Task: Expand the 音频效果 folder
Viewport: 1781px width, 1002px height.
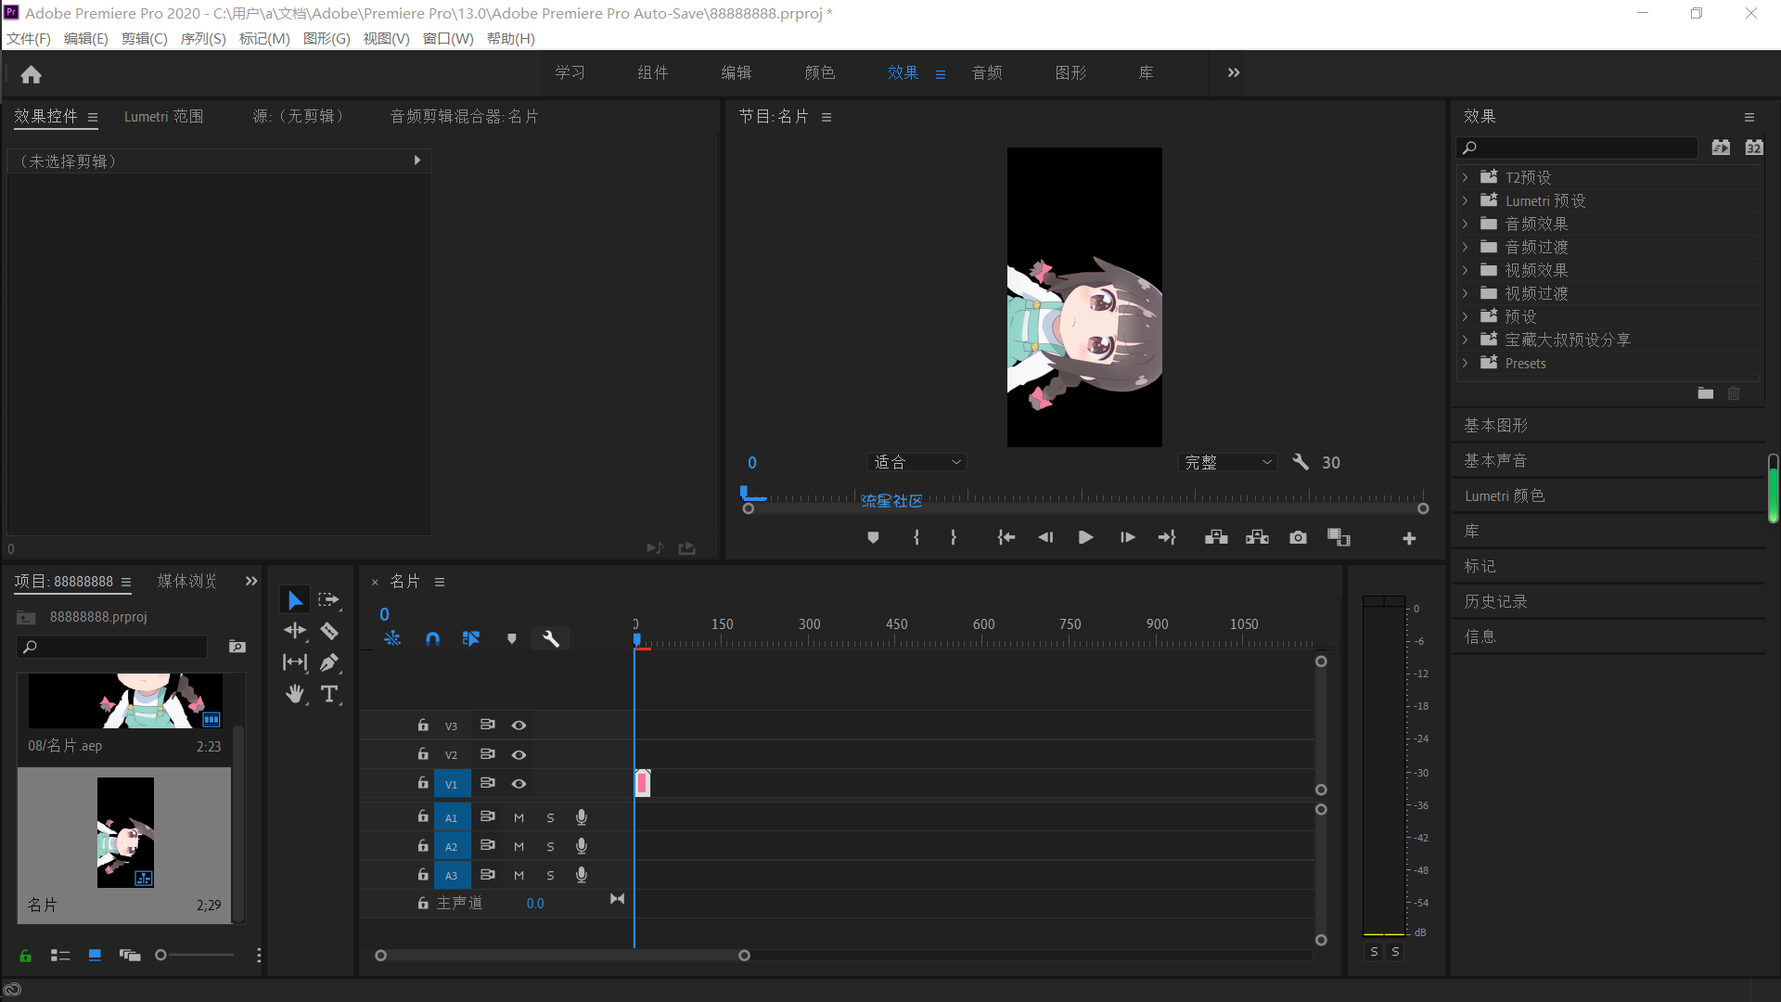Action: [x=1466, y=224]
